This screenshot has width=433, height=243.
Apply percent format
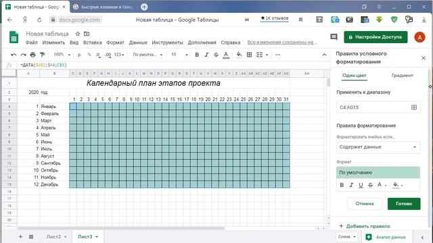coord(89,55)
